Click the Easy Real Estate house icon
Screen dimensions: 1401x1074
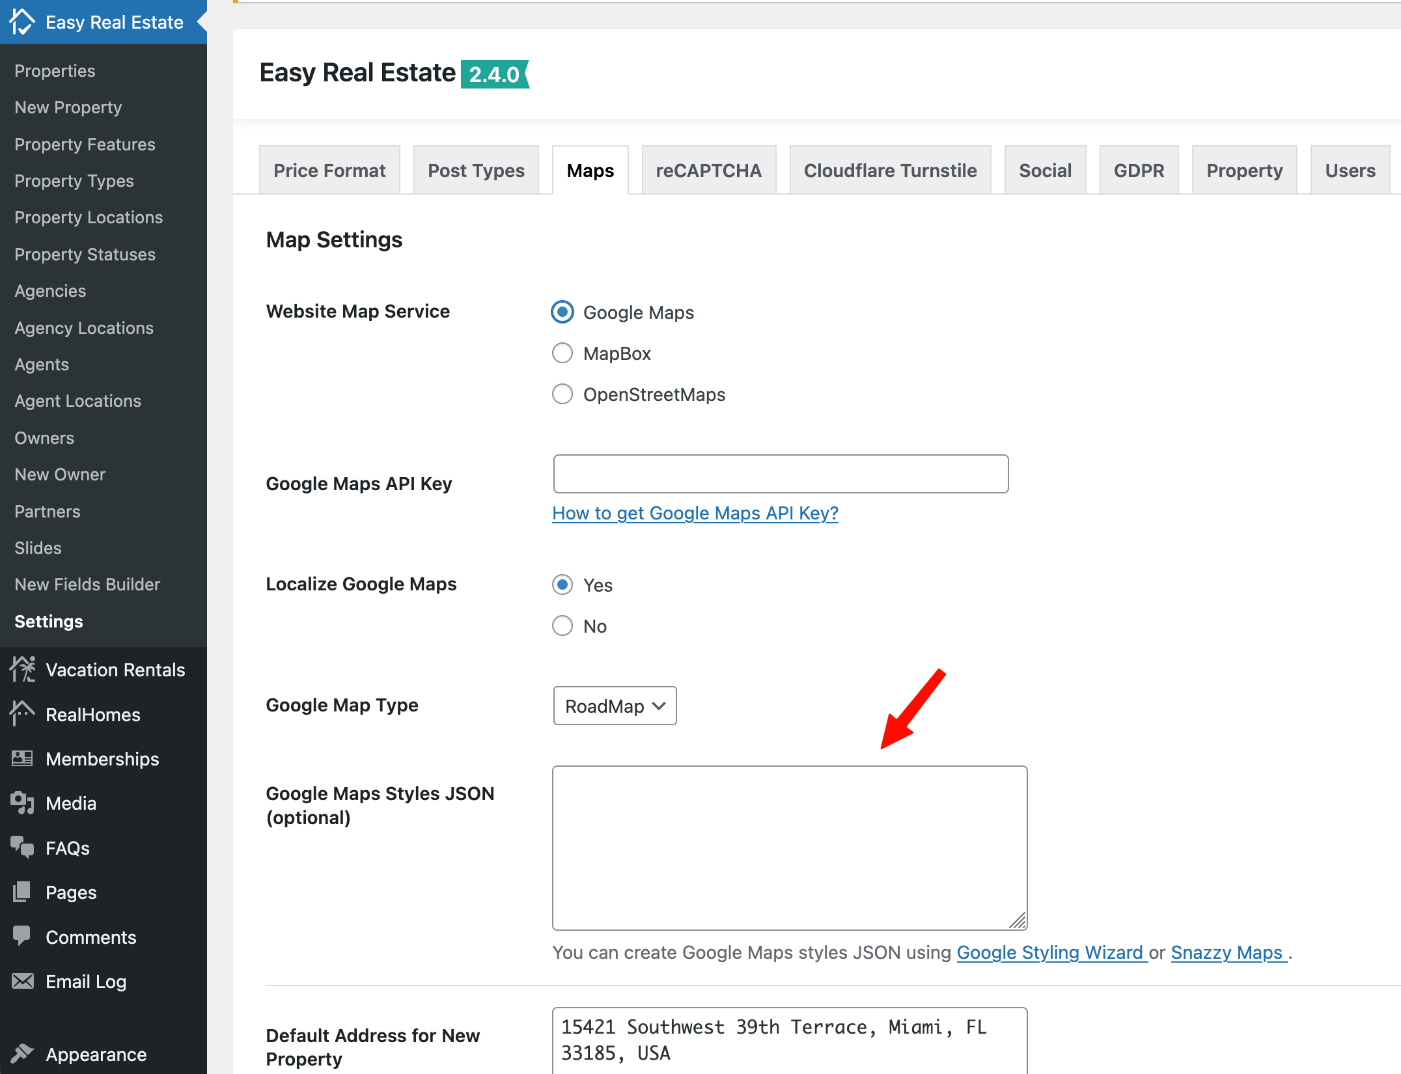(x=22, y=22)
